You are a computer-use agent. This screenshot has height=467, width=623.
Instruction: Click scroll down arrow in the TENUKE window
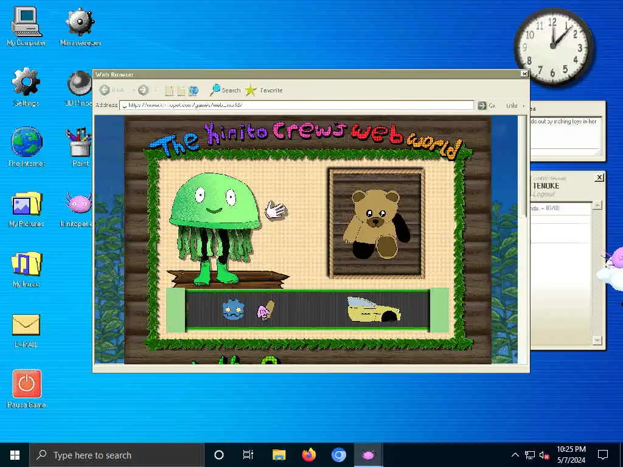click(597, 340)
